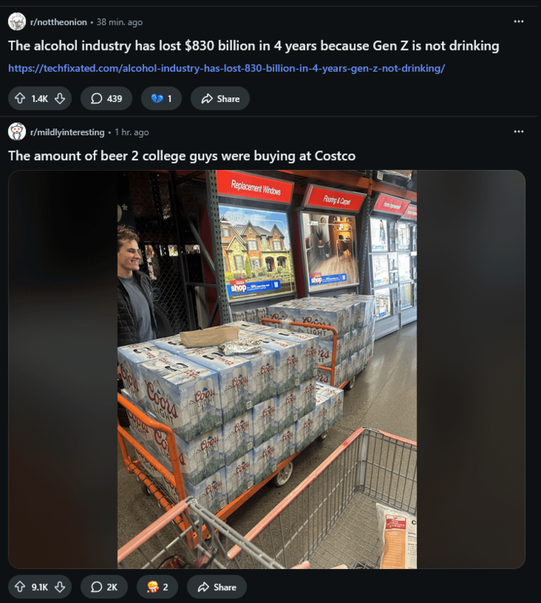Upvote the Costco beer post
This screenshot has width=541, height=603.
(x=20, y=587)
